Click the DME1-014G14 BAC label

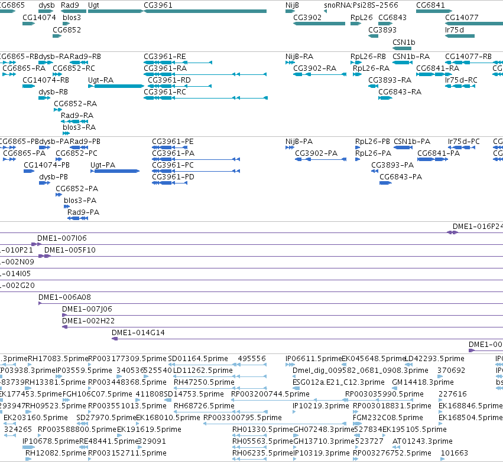(138, 333)
